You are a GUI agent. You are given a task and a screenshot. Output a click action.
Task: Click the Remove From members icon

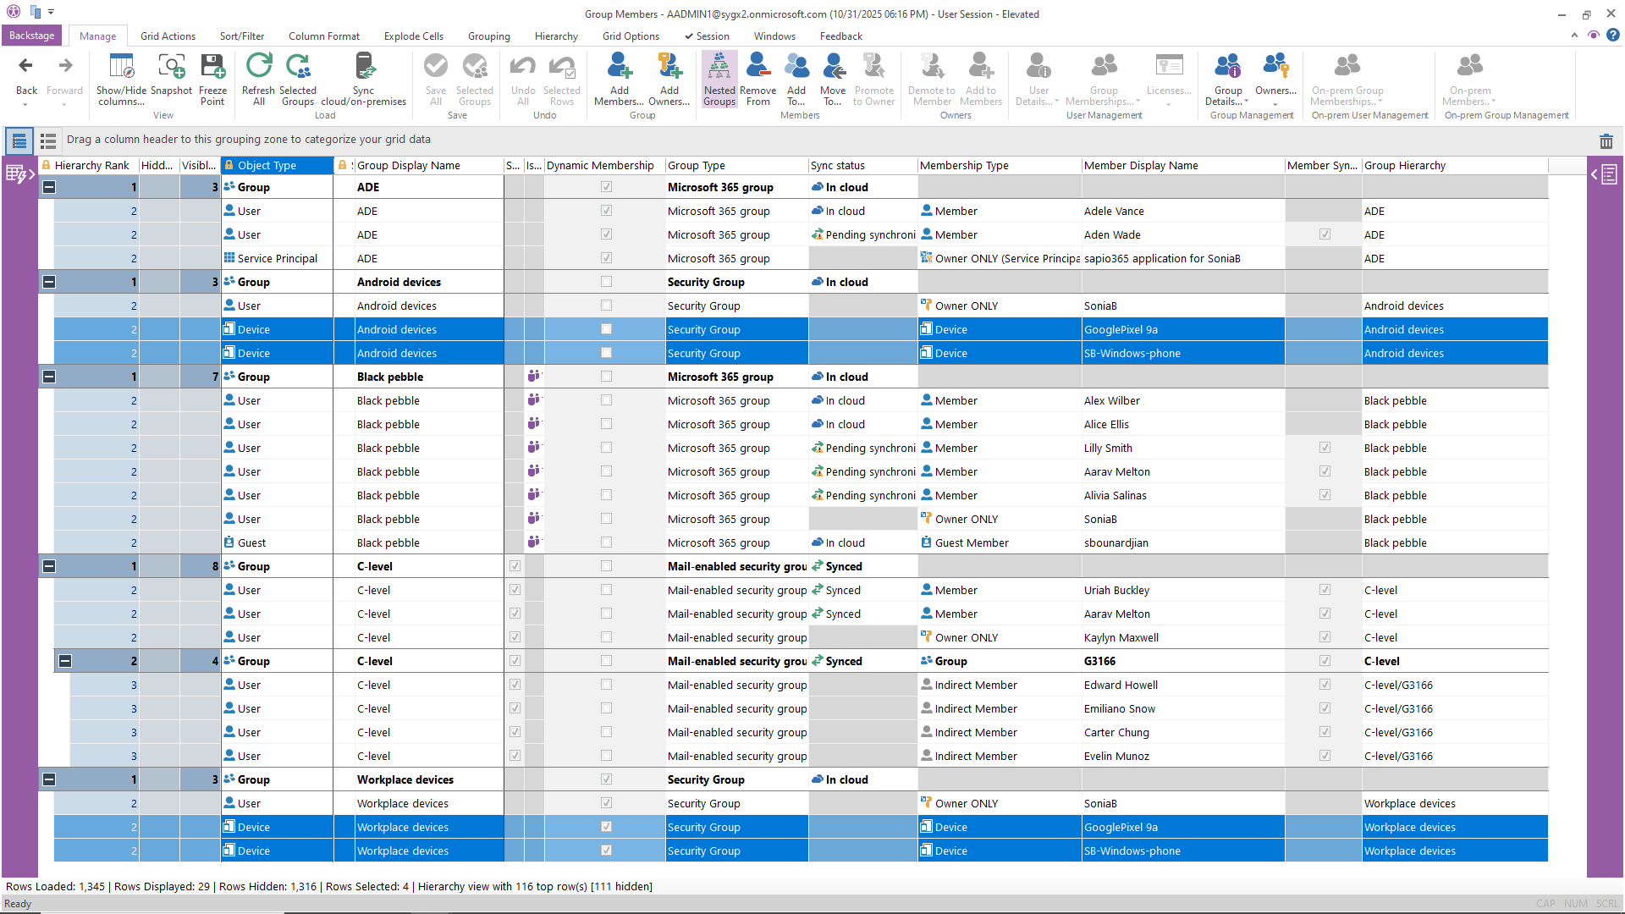pyautogui.click(x=757, y=67)
